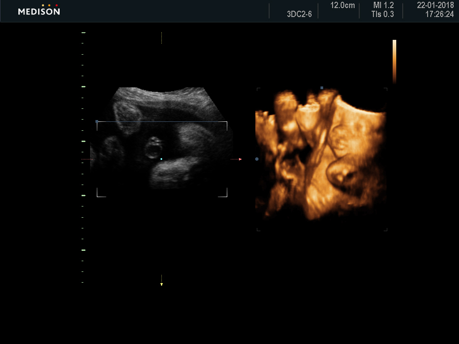Click bottom-left corner of the ROI box
This screenshot has width=459, height=344.
97,196
